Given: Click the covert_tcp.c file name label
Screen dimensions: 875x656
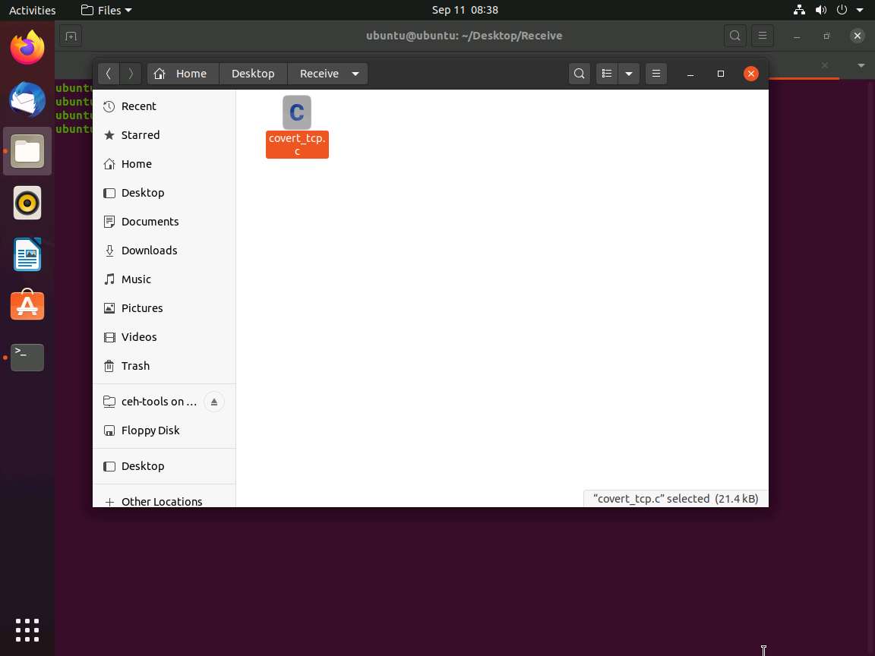Looking at the screenshot, I should pyautogui.click(x=297, y=144).
